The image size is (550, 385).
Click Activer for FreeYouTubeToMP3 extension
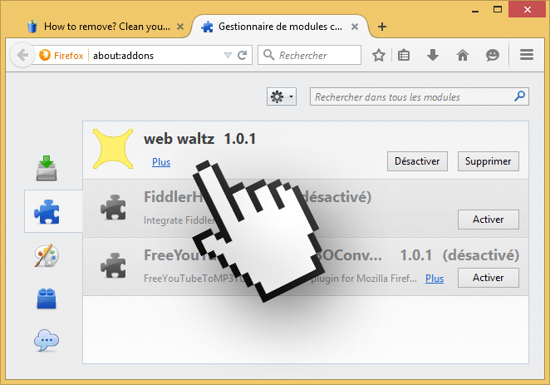point(488,278)
